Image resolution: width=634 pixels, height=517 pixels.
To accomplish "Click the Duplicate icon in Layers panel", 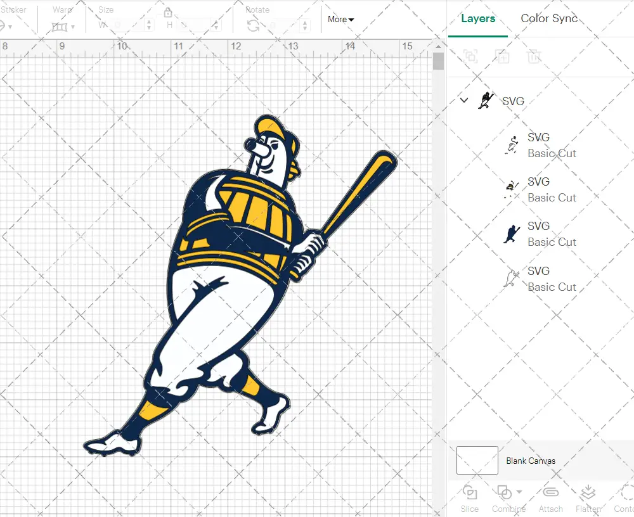I will pyautogui.click(x=502, y=56).
